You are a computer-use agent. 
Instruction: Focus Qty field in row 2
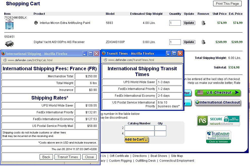click(x=160, y=128)
